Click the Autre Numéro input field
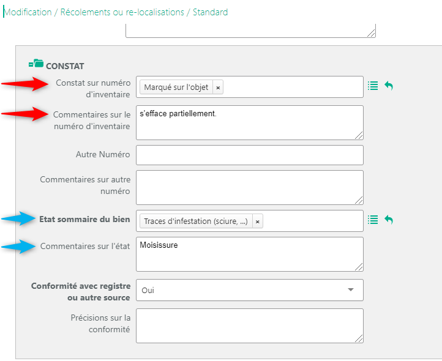The height and width of the screenshot is (361, 442). (249, 155)
